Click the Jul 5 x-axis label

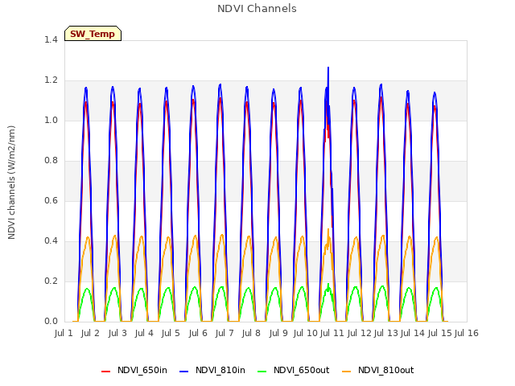click(171, 333)
